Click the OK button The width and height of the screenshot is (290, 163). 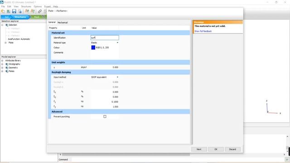tap(216, 149)
